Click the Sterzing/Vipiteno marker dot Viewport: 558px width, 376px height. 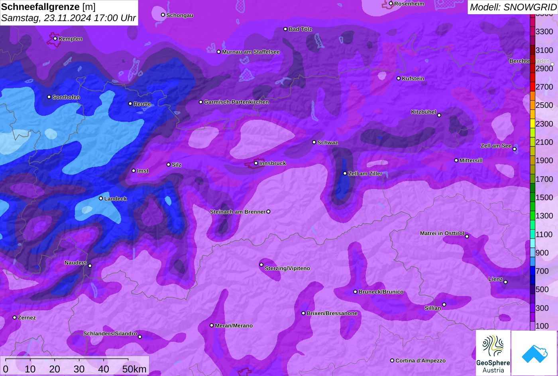click(x=261, y=265)
